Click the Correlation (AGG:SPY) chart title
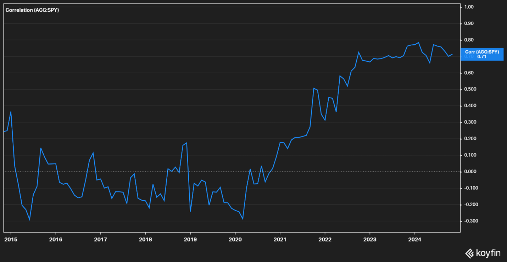 tap(32, 10)
